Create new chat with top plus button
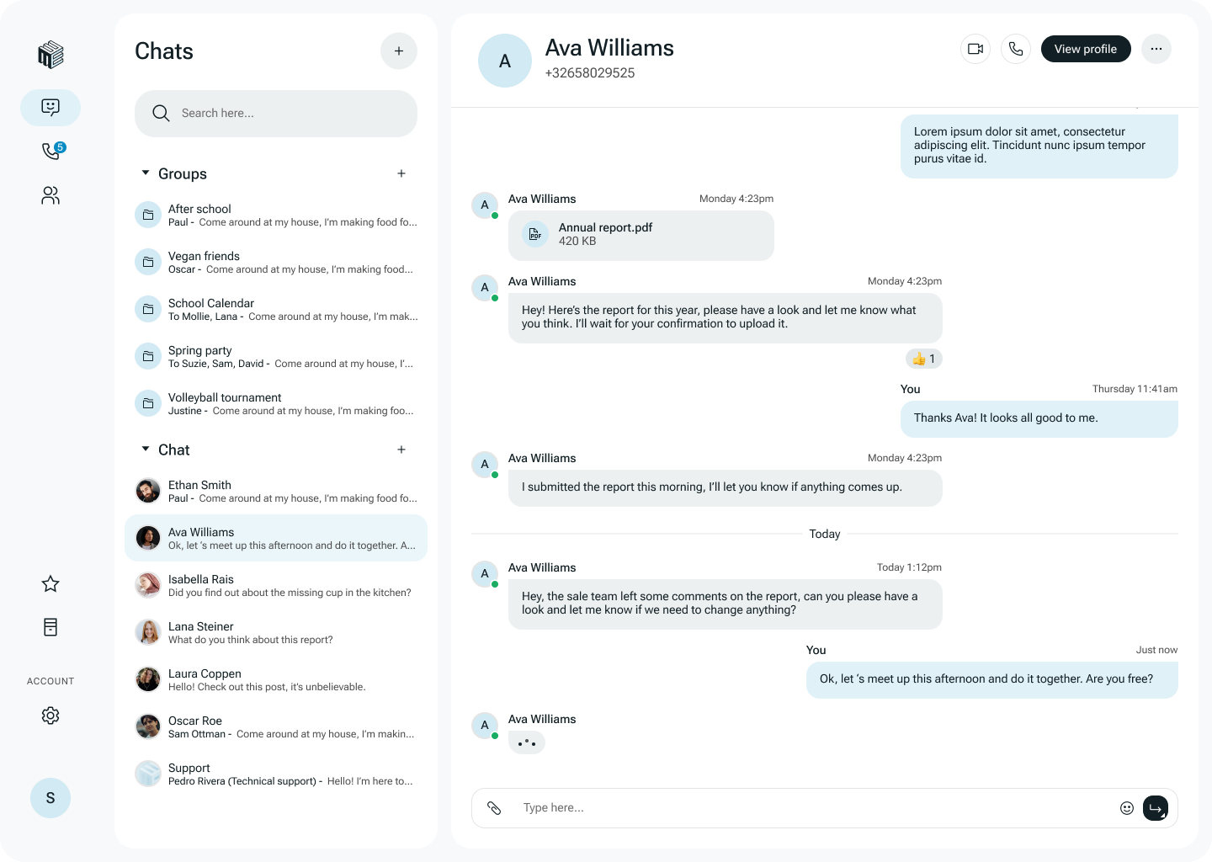 click(399, 51)
